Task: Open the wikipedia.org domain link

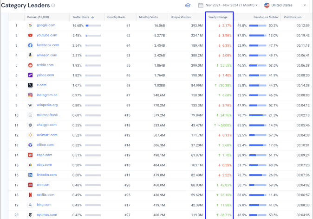Action: click(x=47, y=105)
